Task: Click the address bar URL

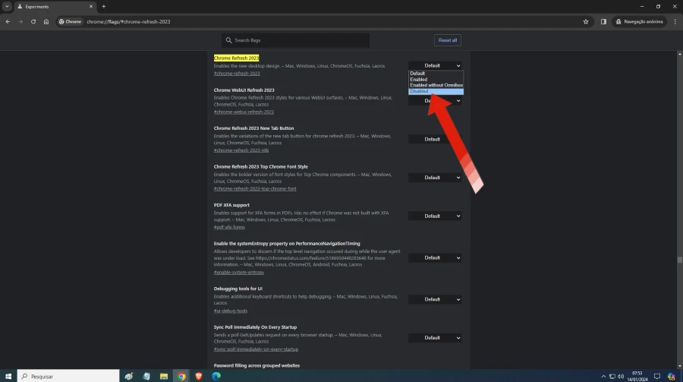Action: 128,21
